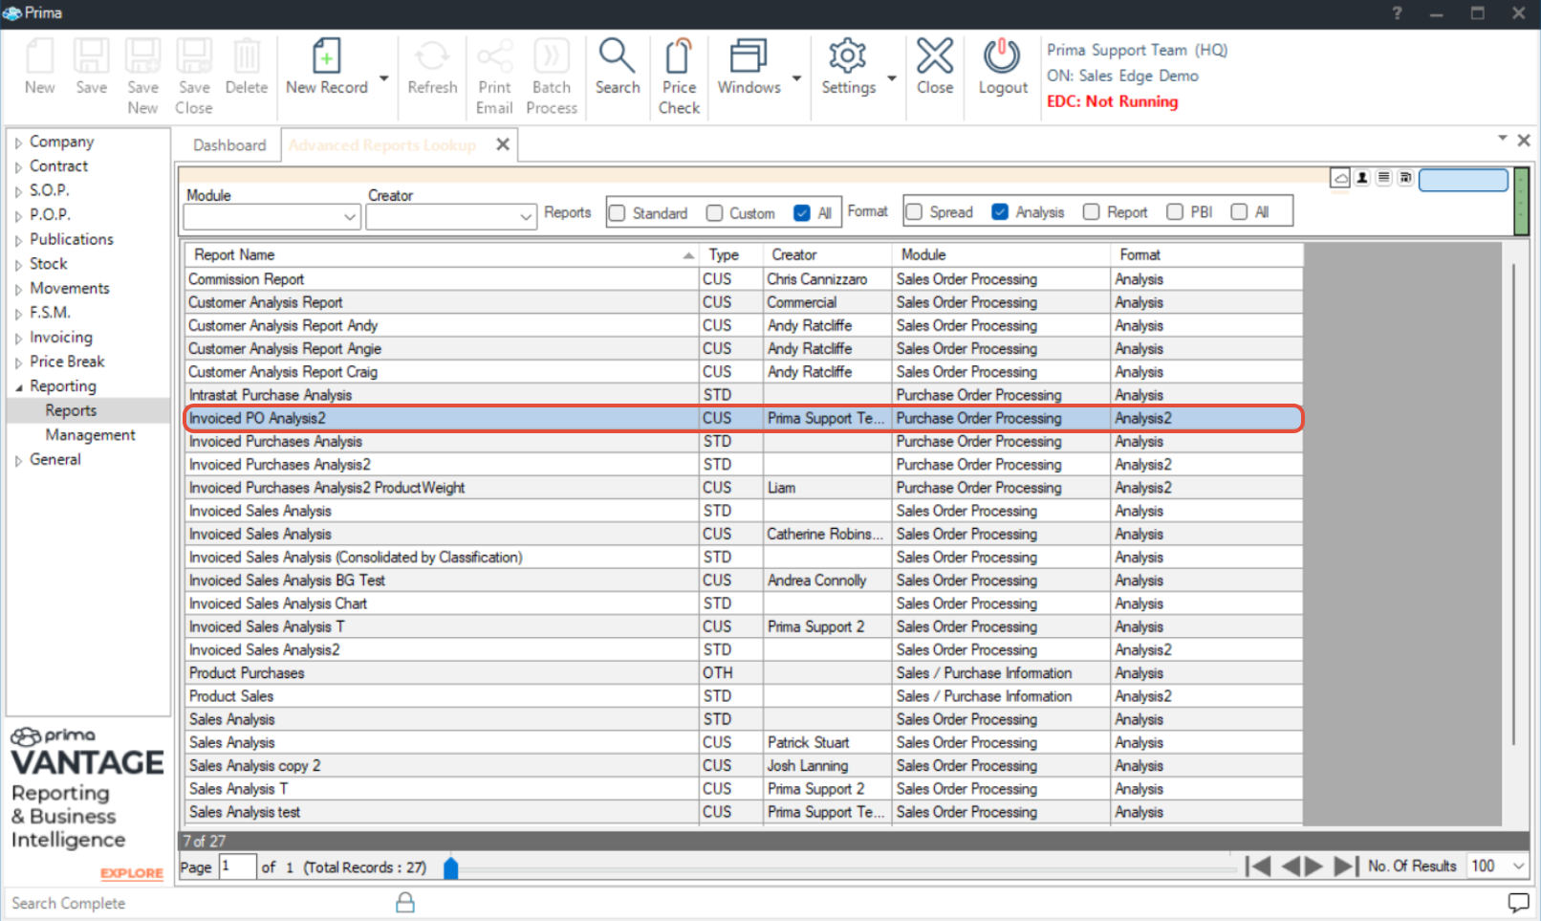Expand the Company tree node
The height and width of the screenshot is (921, 1541).
click(18, 143)
